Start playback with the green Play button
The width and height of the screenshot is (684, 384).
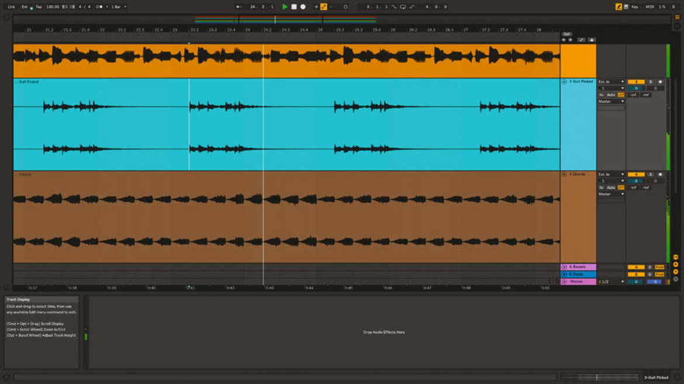click(285, 7)
